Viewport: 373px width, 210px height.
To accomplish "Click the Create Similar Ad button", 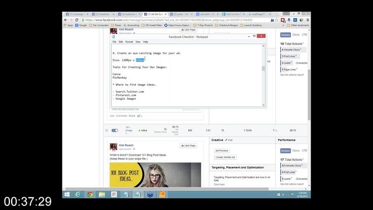I will 226,157.
